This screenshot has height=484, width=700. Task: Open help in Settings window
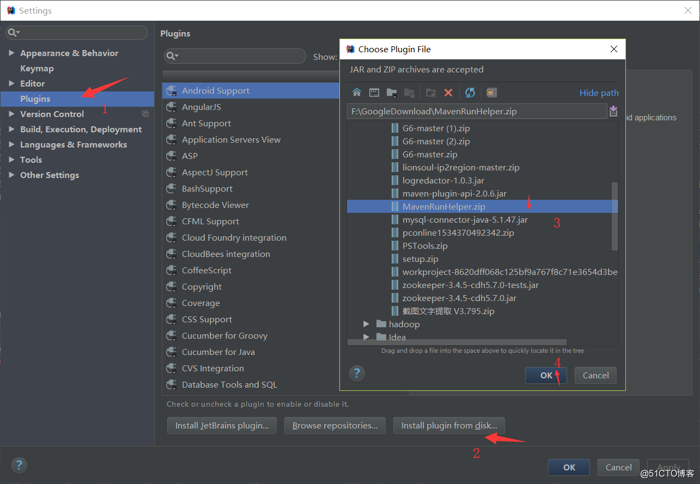point(19,465)
